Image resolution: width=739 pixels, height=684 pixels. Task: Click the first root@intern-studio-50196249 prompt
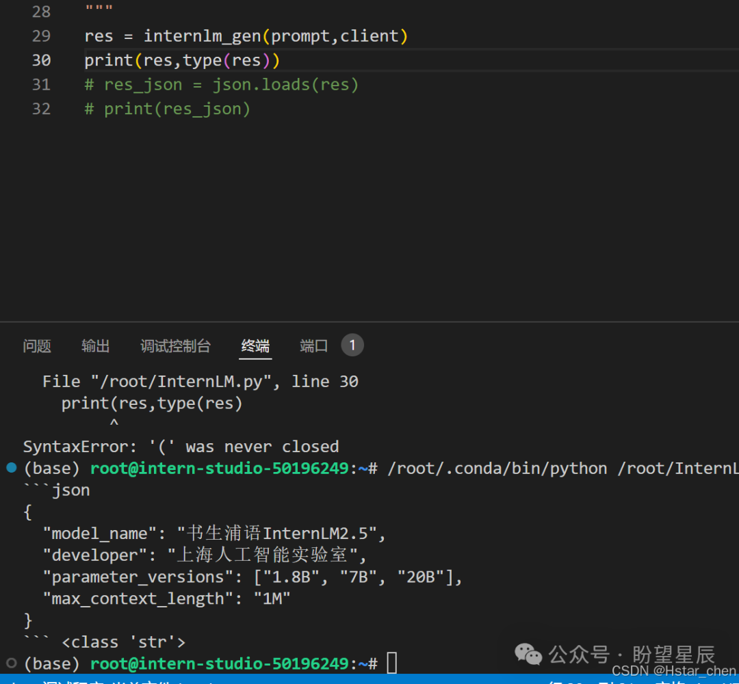[x=219, y=469]
